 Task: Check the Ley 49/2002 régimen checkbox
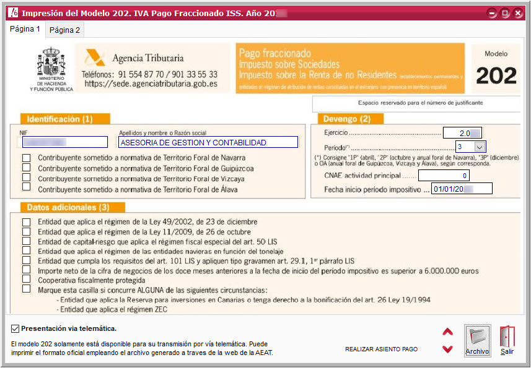click(x=26, y=221)
